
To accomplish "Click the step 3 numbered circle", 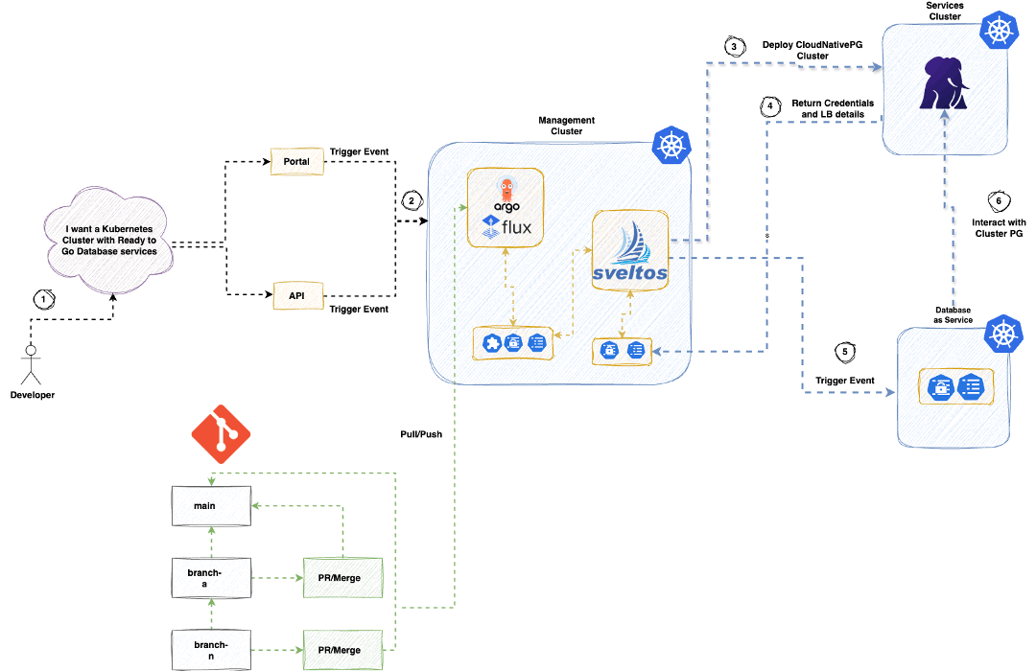I will [x=735, y=46].
